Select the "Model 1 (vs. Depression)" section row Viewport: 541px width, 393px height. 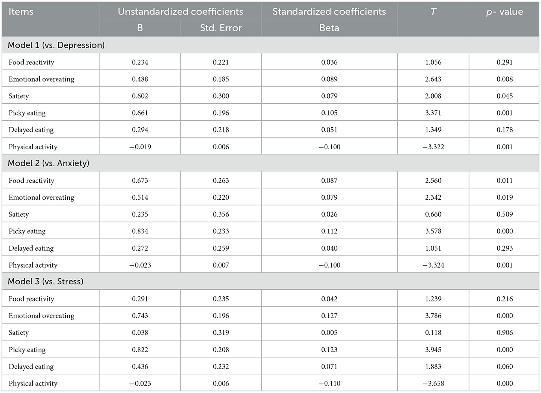click(56, 45)
